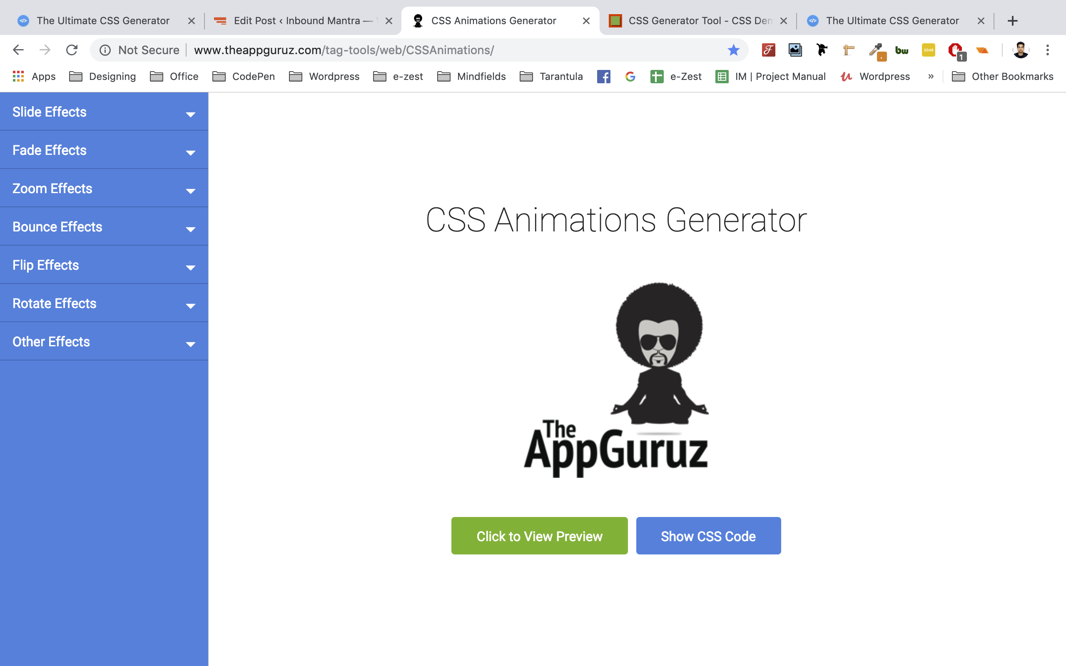Viewport: 1066px width, 666px height.
Task: Click the browser forward arrow
Action: [x=45, y=50]
